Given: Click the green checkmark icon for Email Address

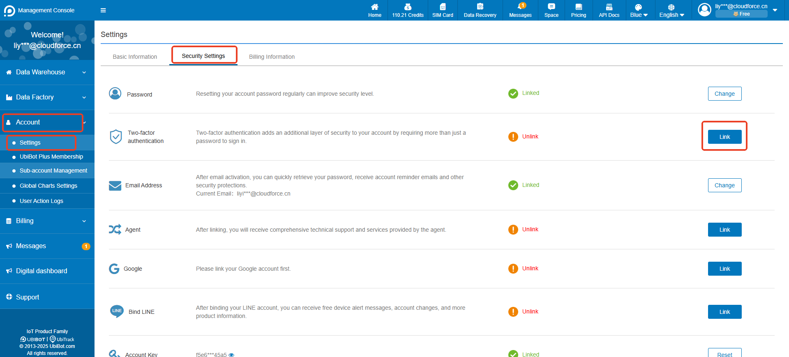Looking at the screenshot, I should (513, 185).
